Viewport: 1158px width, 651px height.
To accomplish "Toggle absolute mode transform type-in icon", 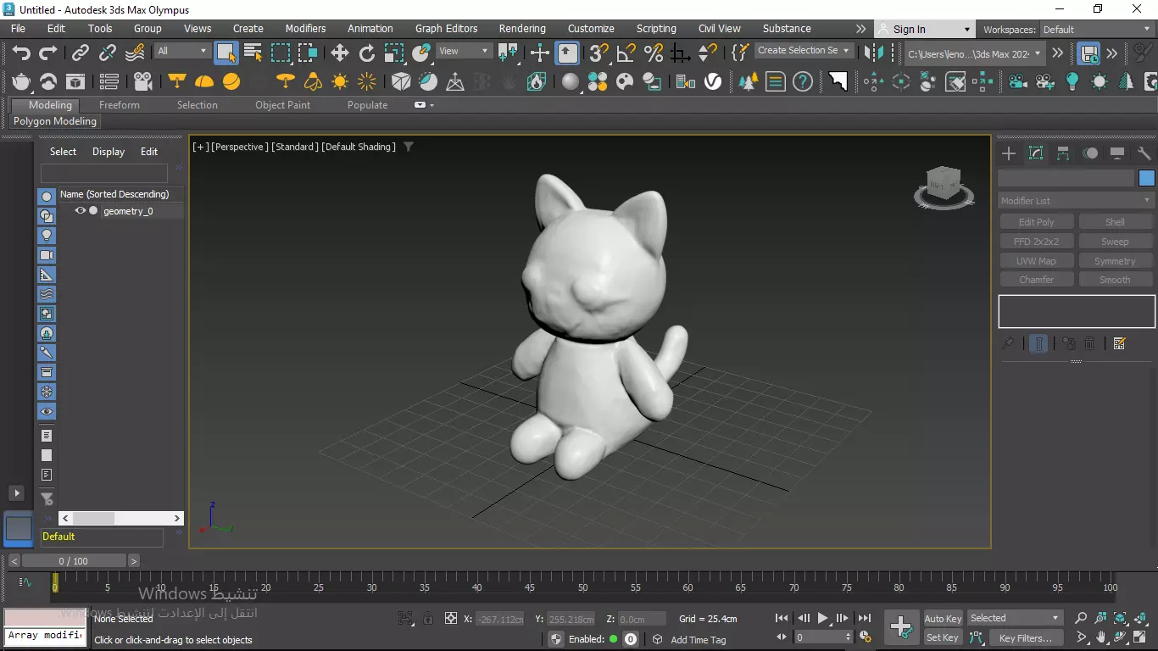I will tap(451, 618).
